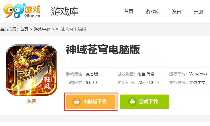The width and height of the screenshot is (210, 126).
Task: Click the 角色,传奇 game type value
Action: [146, 74]
